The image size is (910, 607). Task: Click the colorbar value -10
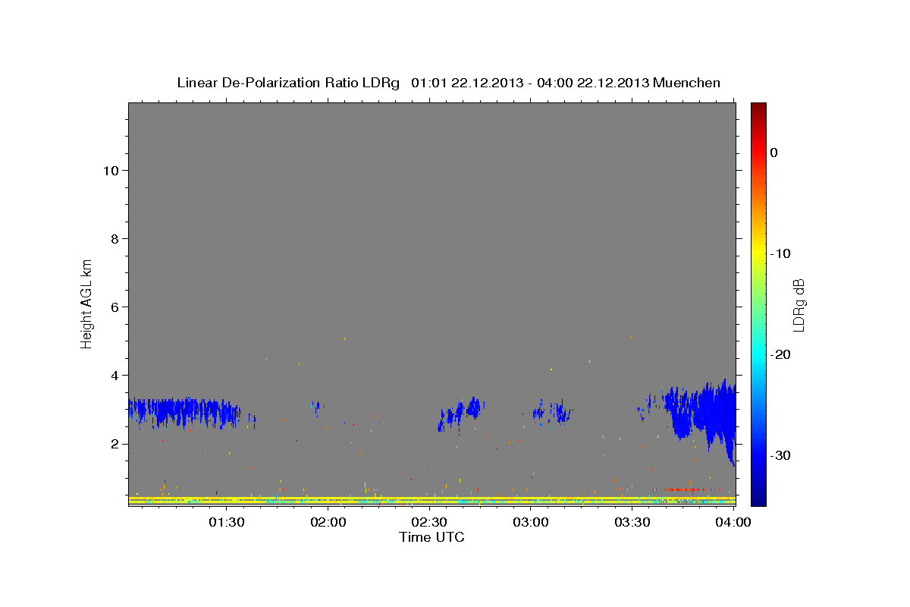pos(781,253)
